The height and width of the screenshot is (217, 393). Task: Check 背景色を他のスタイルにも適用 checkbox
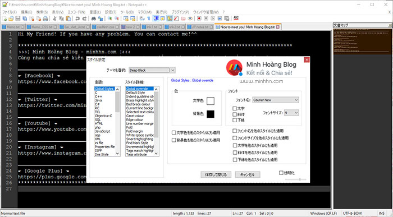[173, 140]
